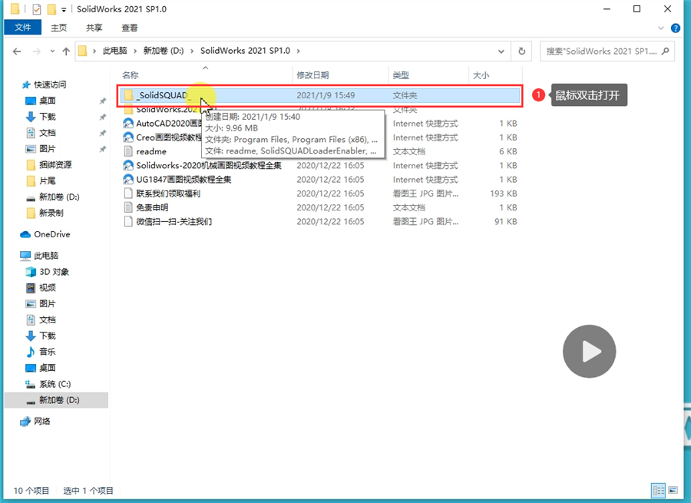Click the 网络 network icon
The image size is (691, 503).
coord(25,422)
